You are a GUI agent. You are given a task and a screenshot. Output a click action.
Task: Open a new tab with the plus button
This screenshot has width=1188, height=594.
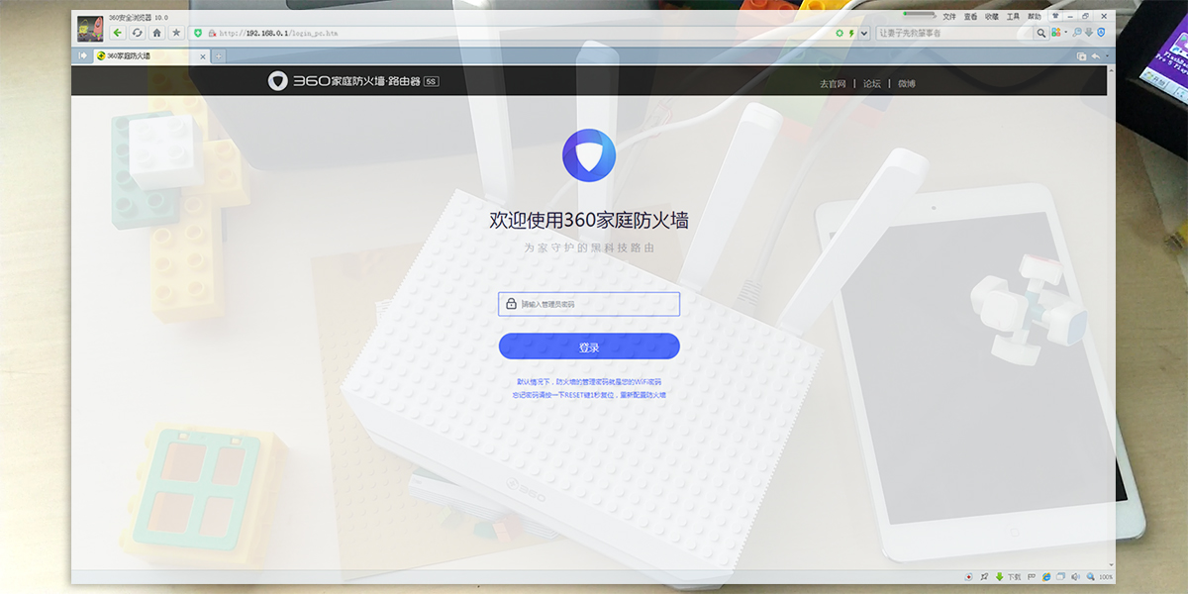219,56
